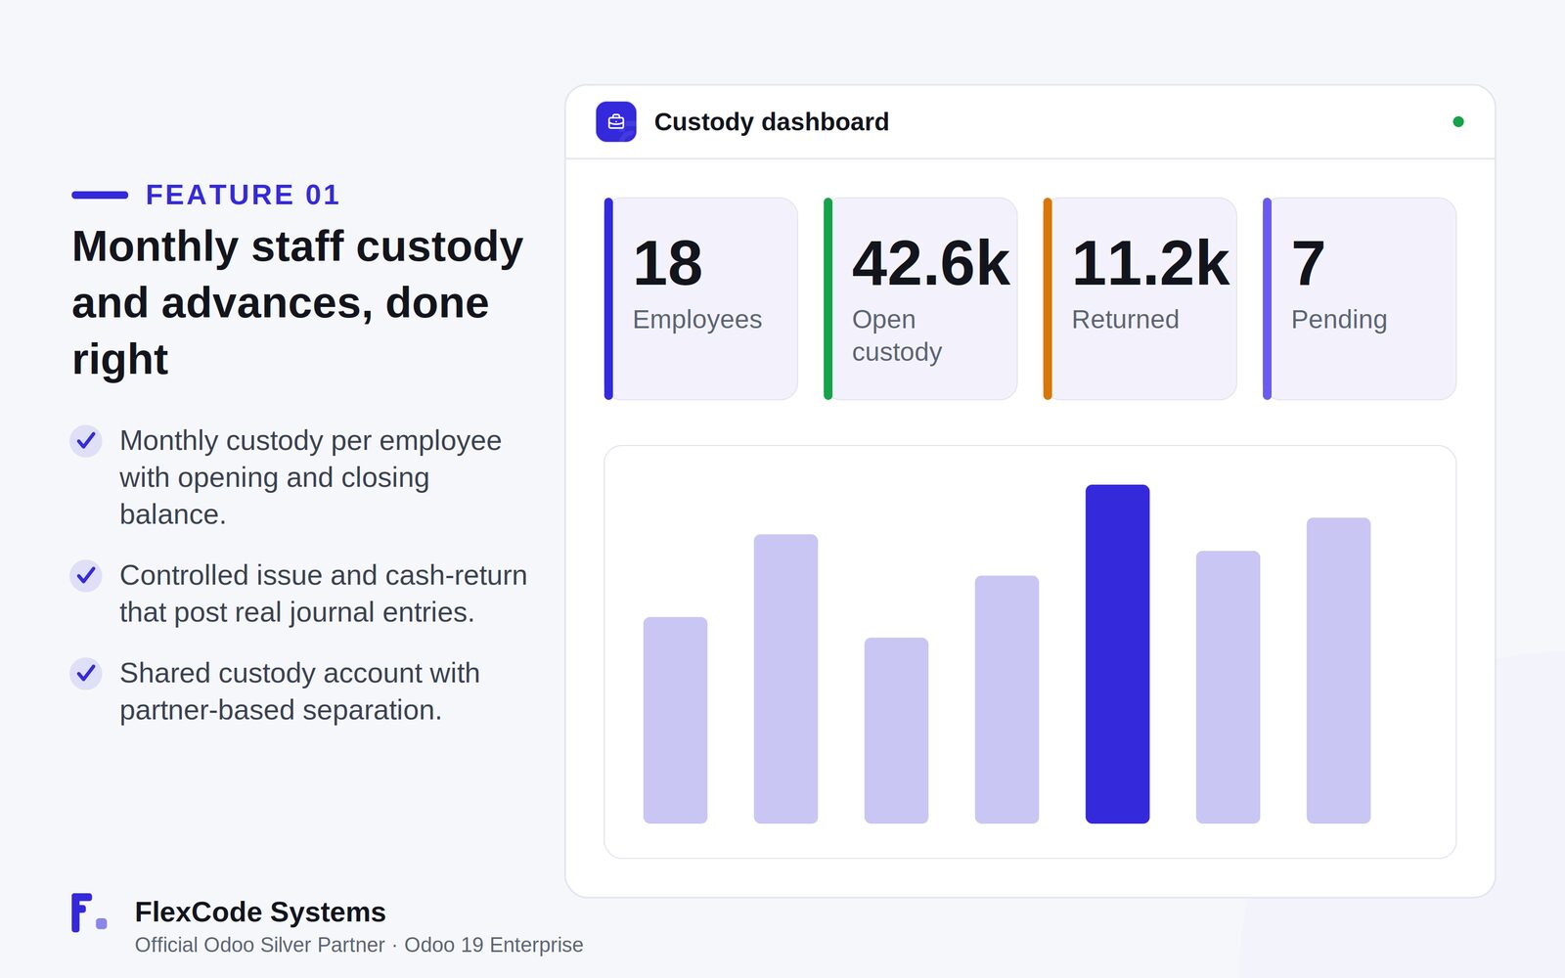Click the dark blue highlighted chart bar

[1117, 654]
